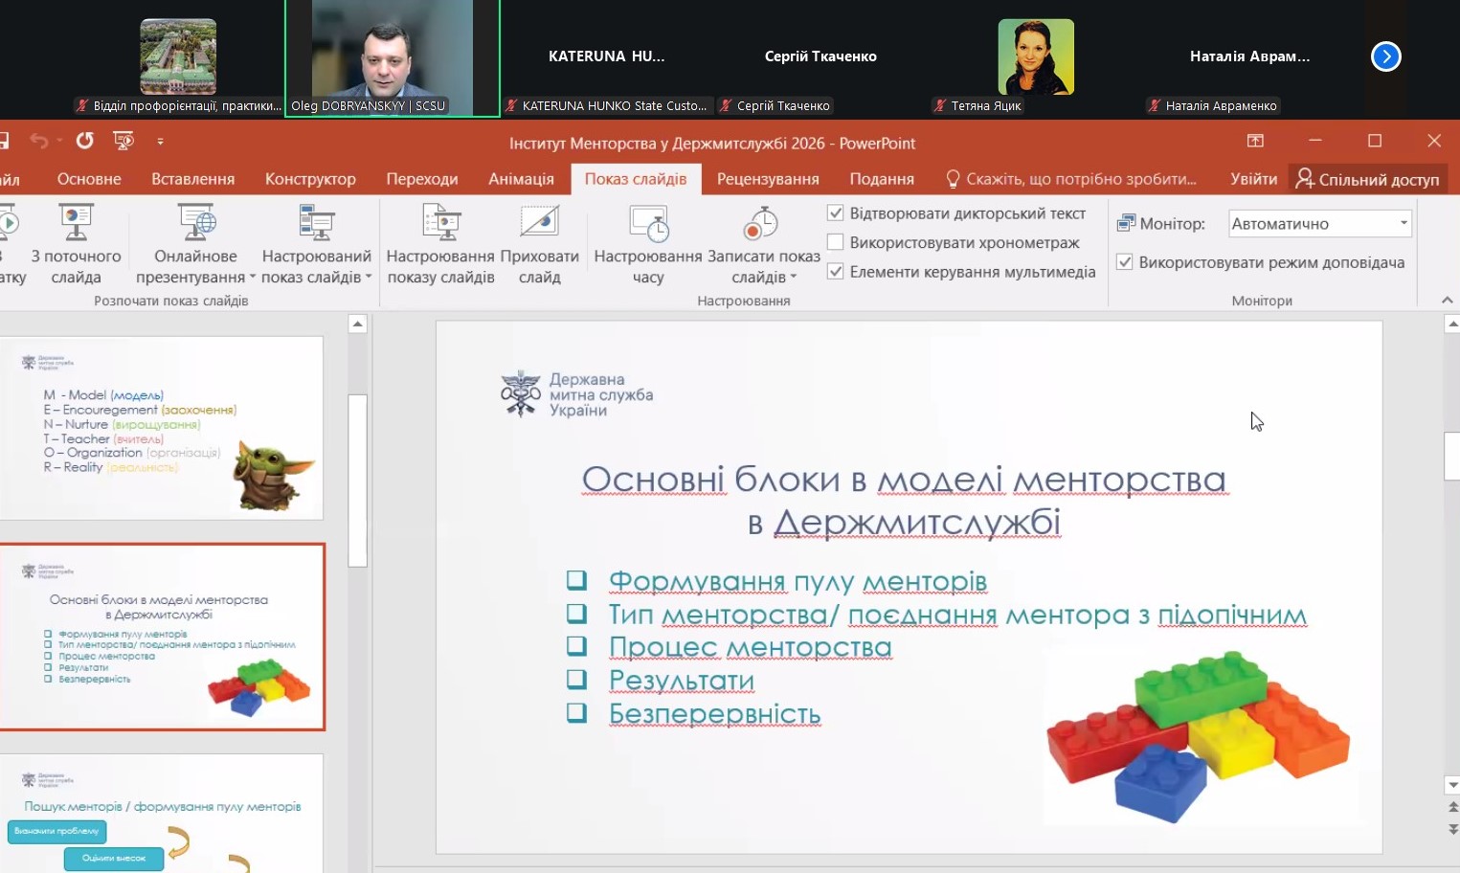
Task: Open the slide show setup icon
Action: (440, 223)
